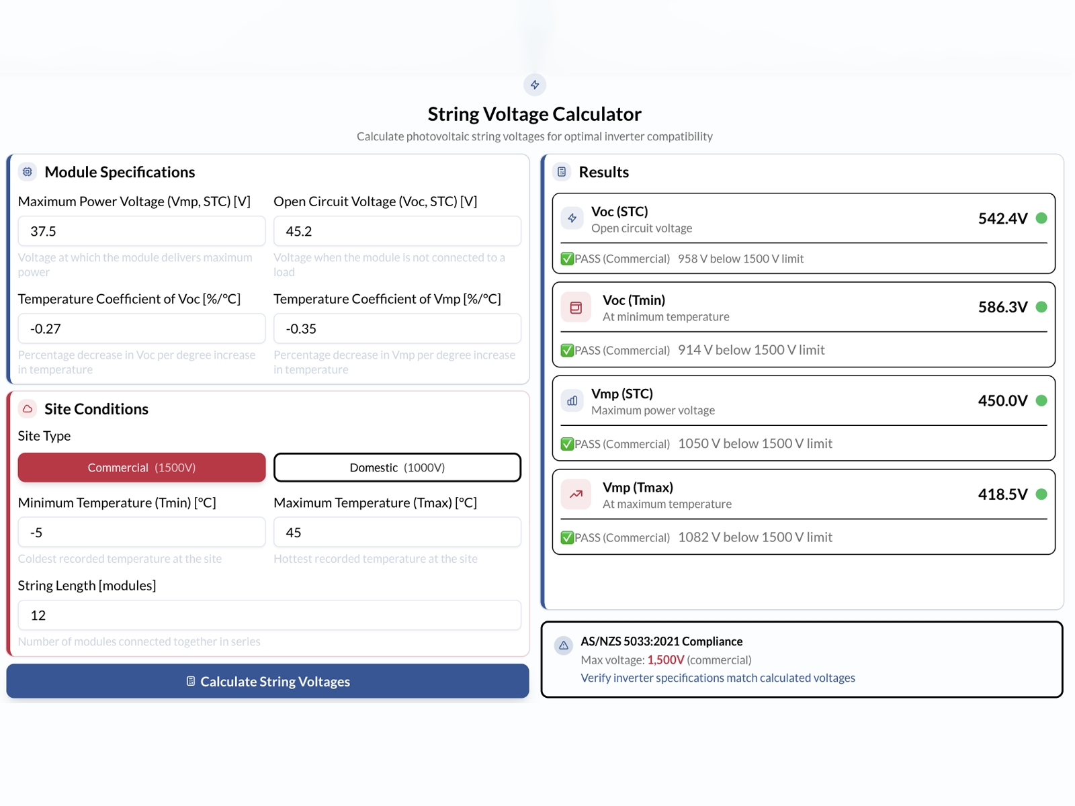Click the PASS checkmark under Vmp (Tmax)

(566, 537)
